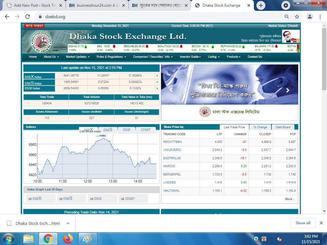Expand the Products menu
The height and width of the screenshot is (245, 327).
(x=233, y=57)
